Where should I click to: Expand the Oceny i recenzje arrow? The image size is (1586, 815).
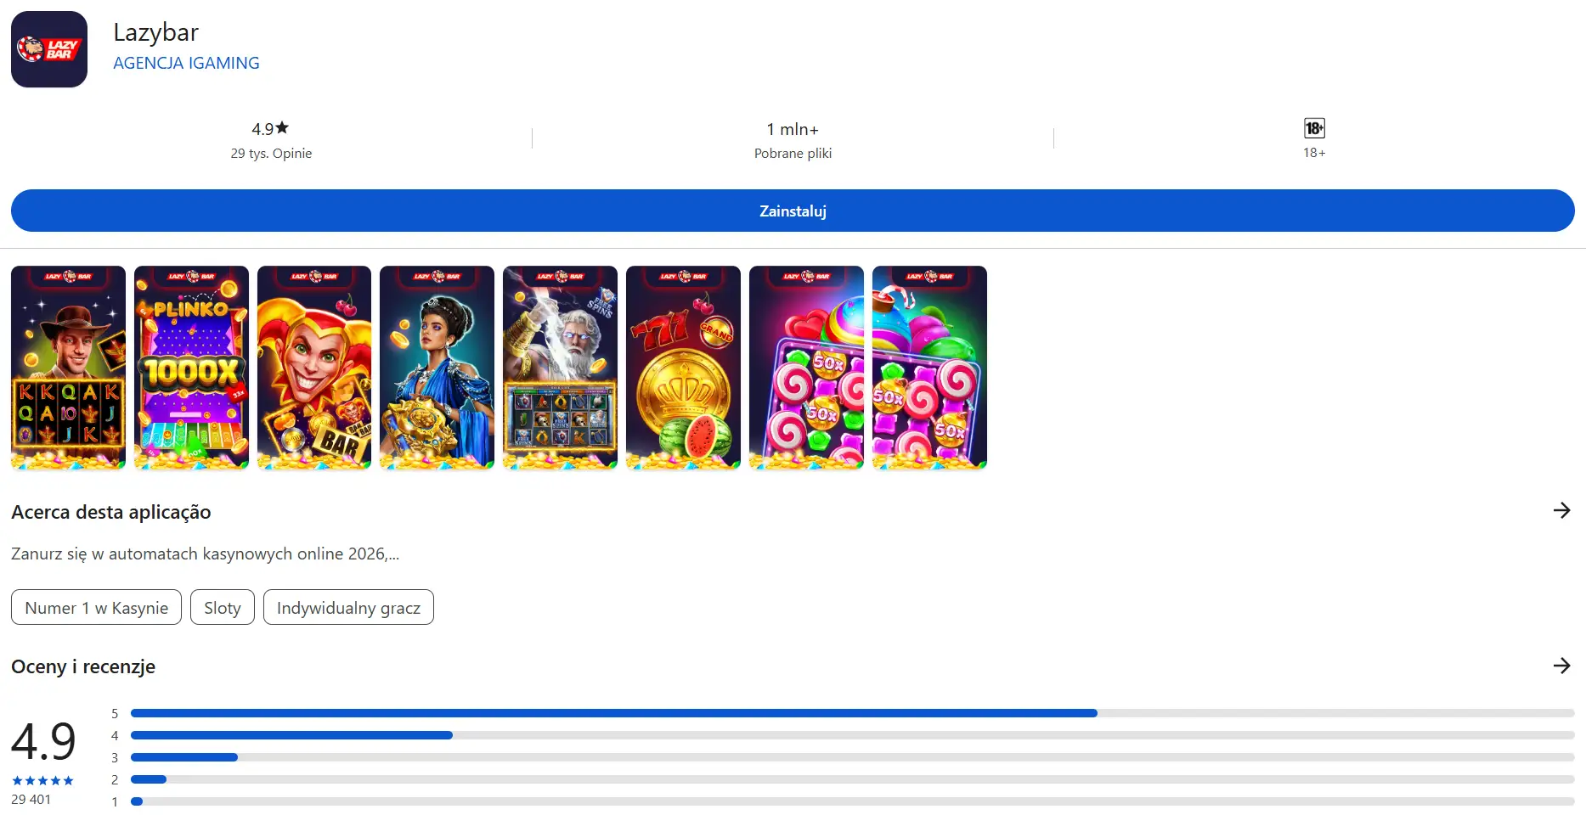pos(1561,666)
